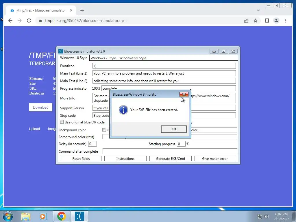Enable Use original blue QR code checkbox

[x=62, y=122]
